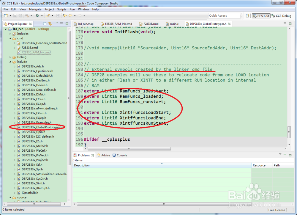This screenshot has height=215, width=297.
Task: Close the DSP2833x_GlobalPrototypes.h editor tab
Action: coord(229,24)
